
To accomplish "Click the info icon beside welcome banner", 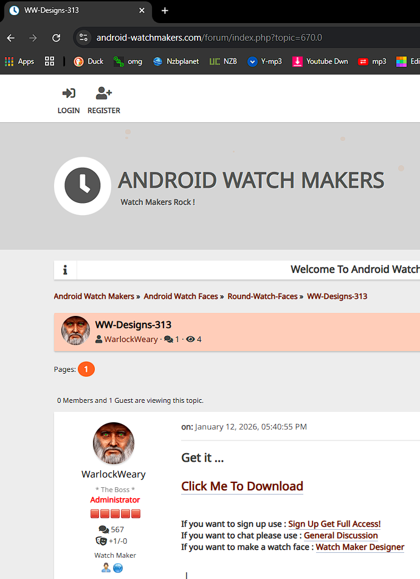I will pos(66,270).
